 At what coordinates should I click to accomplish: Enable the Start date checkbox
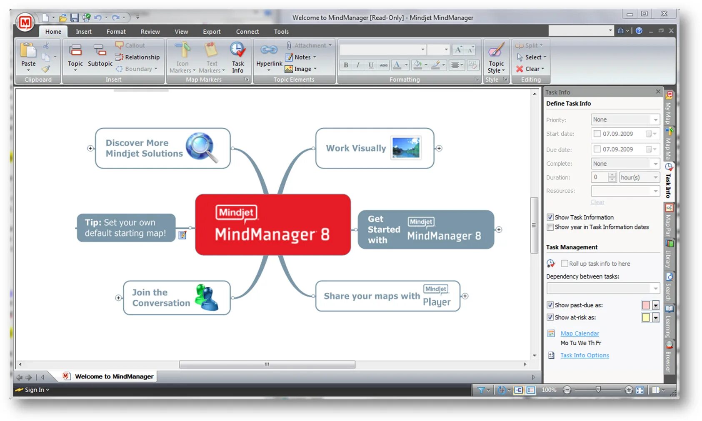(x=597, y=134)
